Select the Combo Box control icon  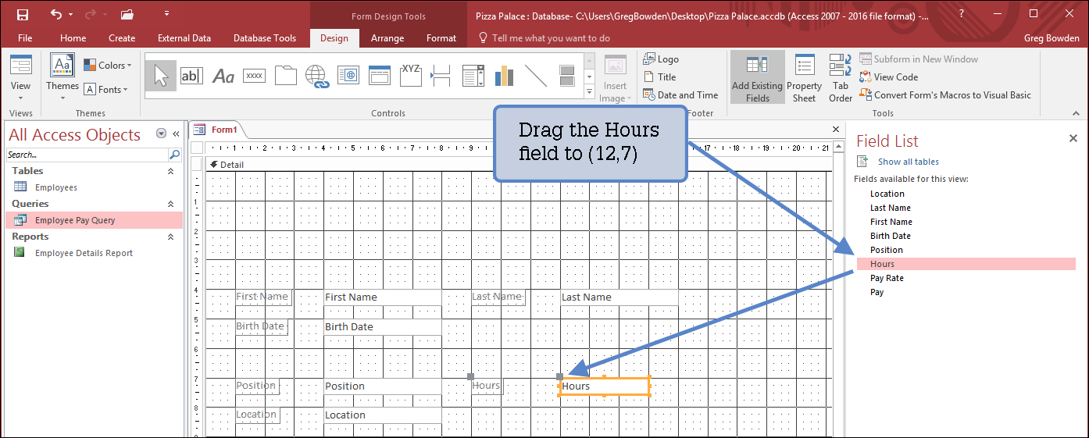click(x=473, y=76)
